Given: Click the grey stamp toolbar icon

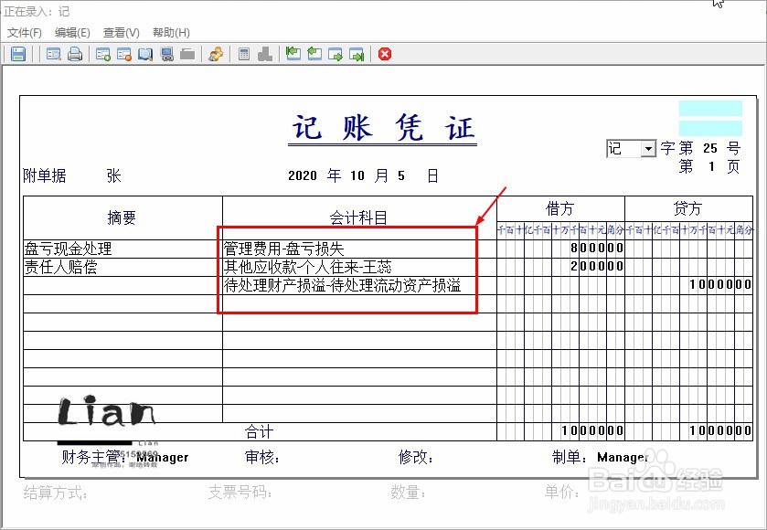Looking at the screenshot, I should click(264, 54).
